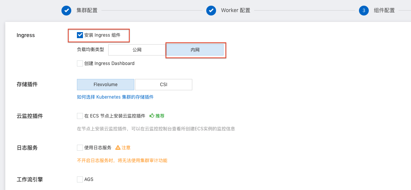
Task: Click 不开启日志服务时，将无法使用集群审计功能 warning text
Action: point(122,160)
